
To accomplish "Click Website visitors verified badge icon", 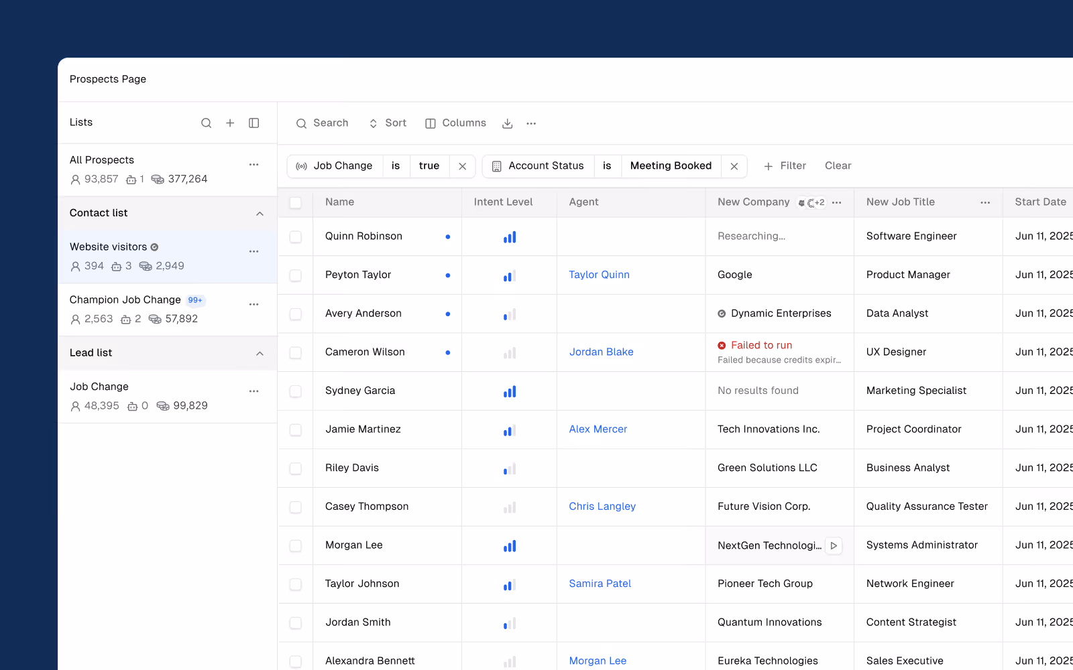I will point(155,247).
